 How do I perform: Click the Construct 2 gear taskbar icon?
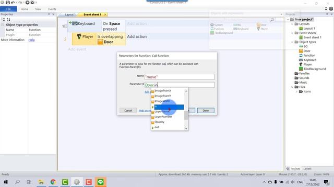coord(77,182)
